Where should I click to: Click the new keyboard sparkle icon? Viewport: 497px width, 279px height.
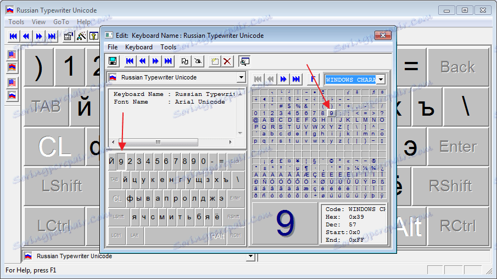tap(215, 61)
